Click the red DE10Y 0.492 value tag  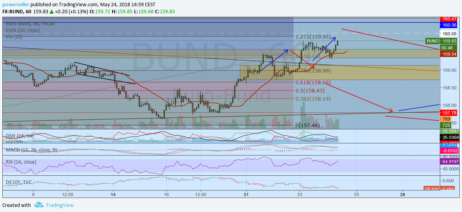[439, 188]
